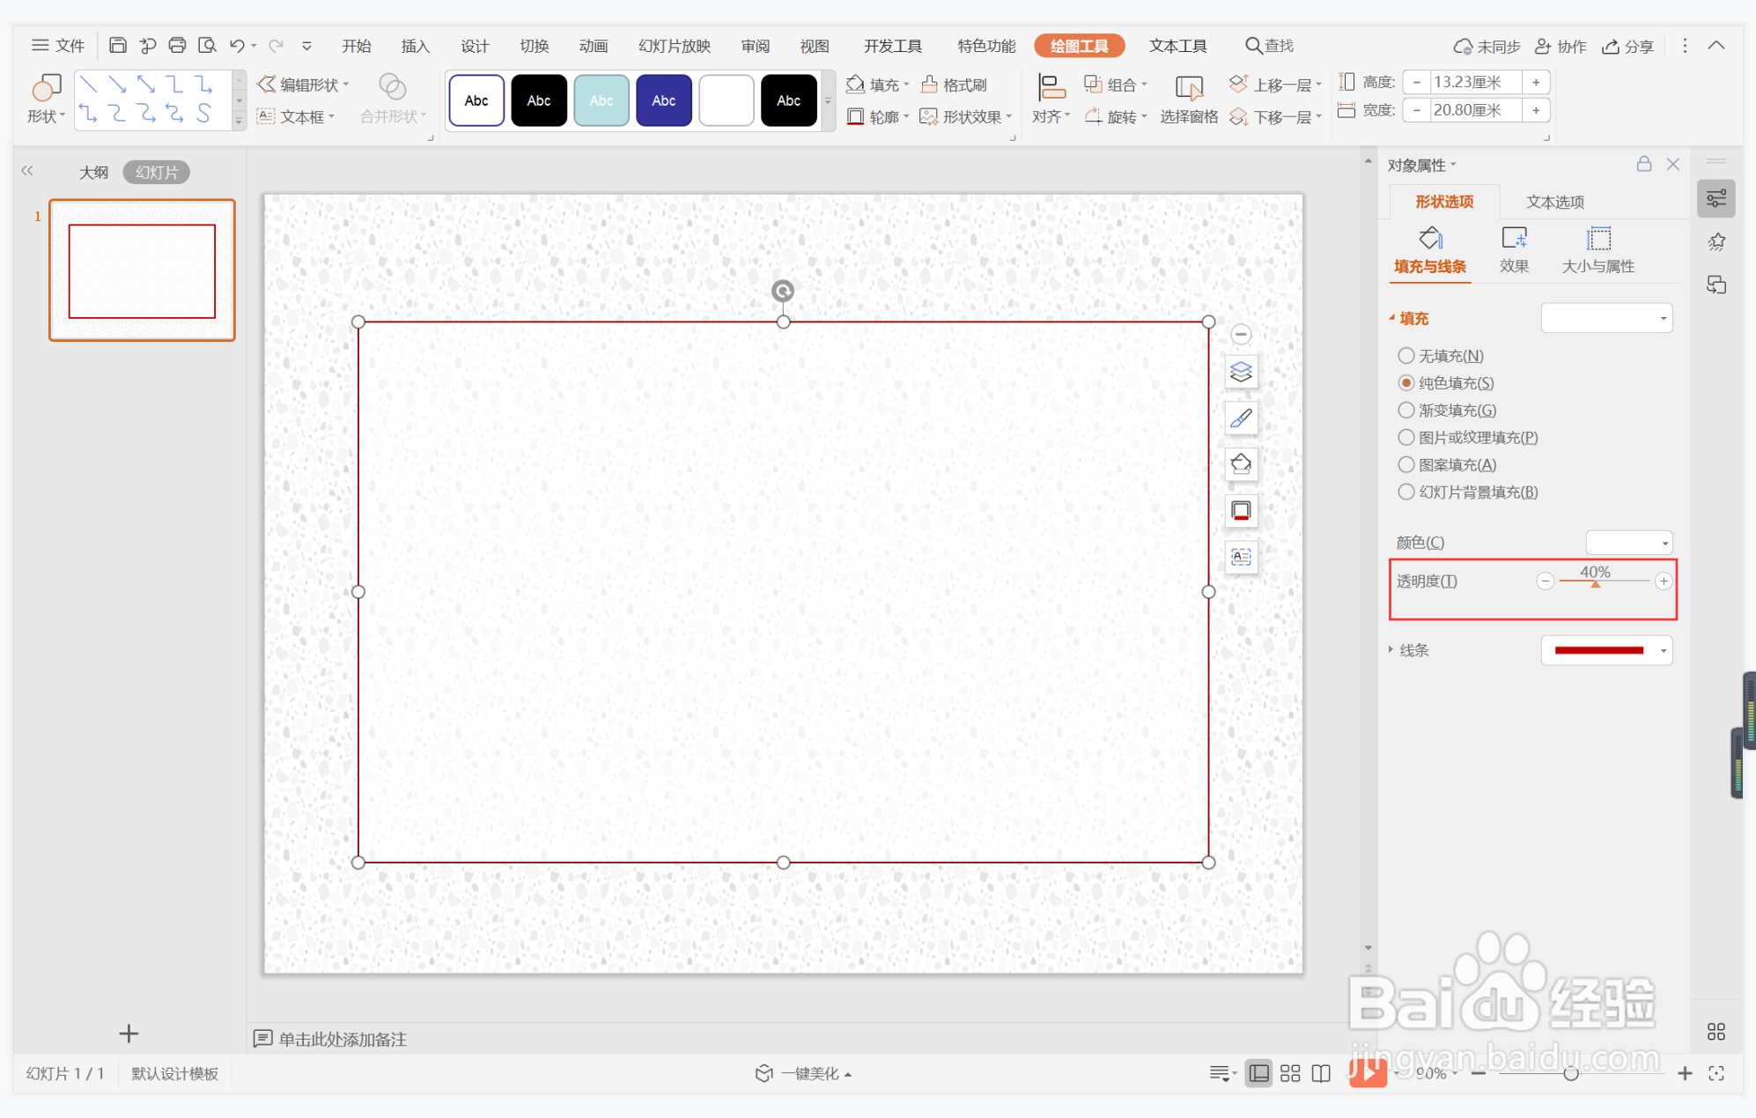Click the rotate (旋转) icon
The image size is (1756, 1118).
point(1094,116)
